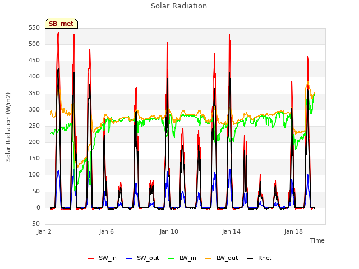Viewport: 359px width, 269px height.
Task: Select the LW_in legend label
Action: (x=188, y=258)
